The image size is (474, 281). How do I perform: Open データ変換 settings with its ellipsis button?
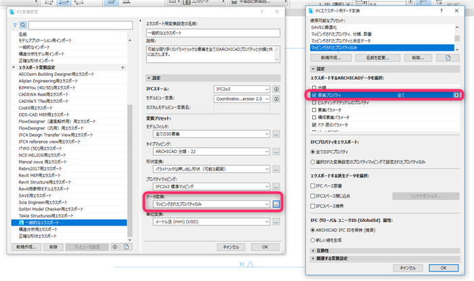click(276, 204)
